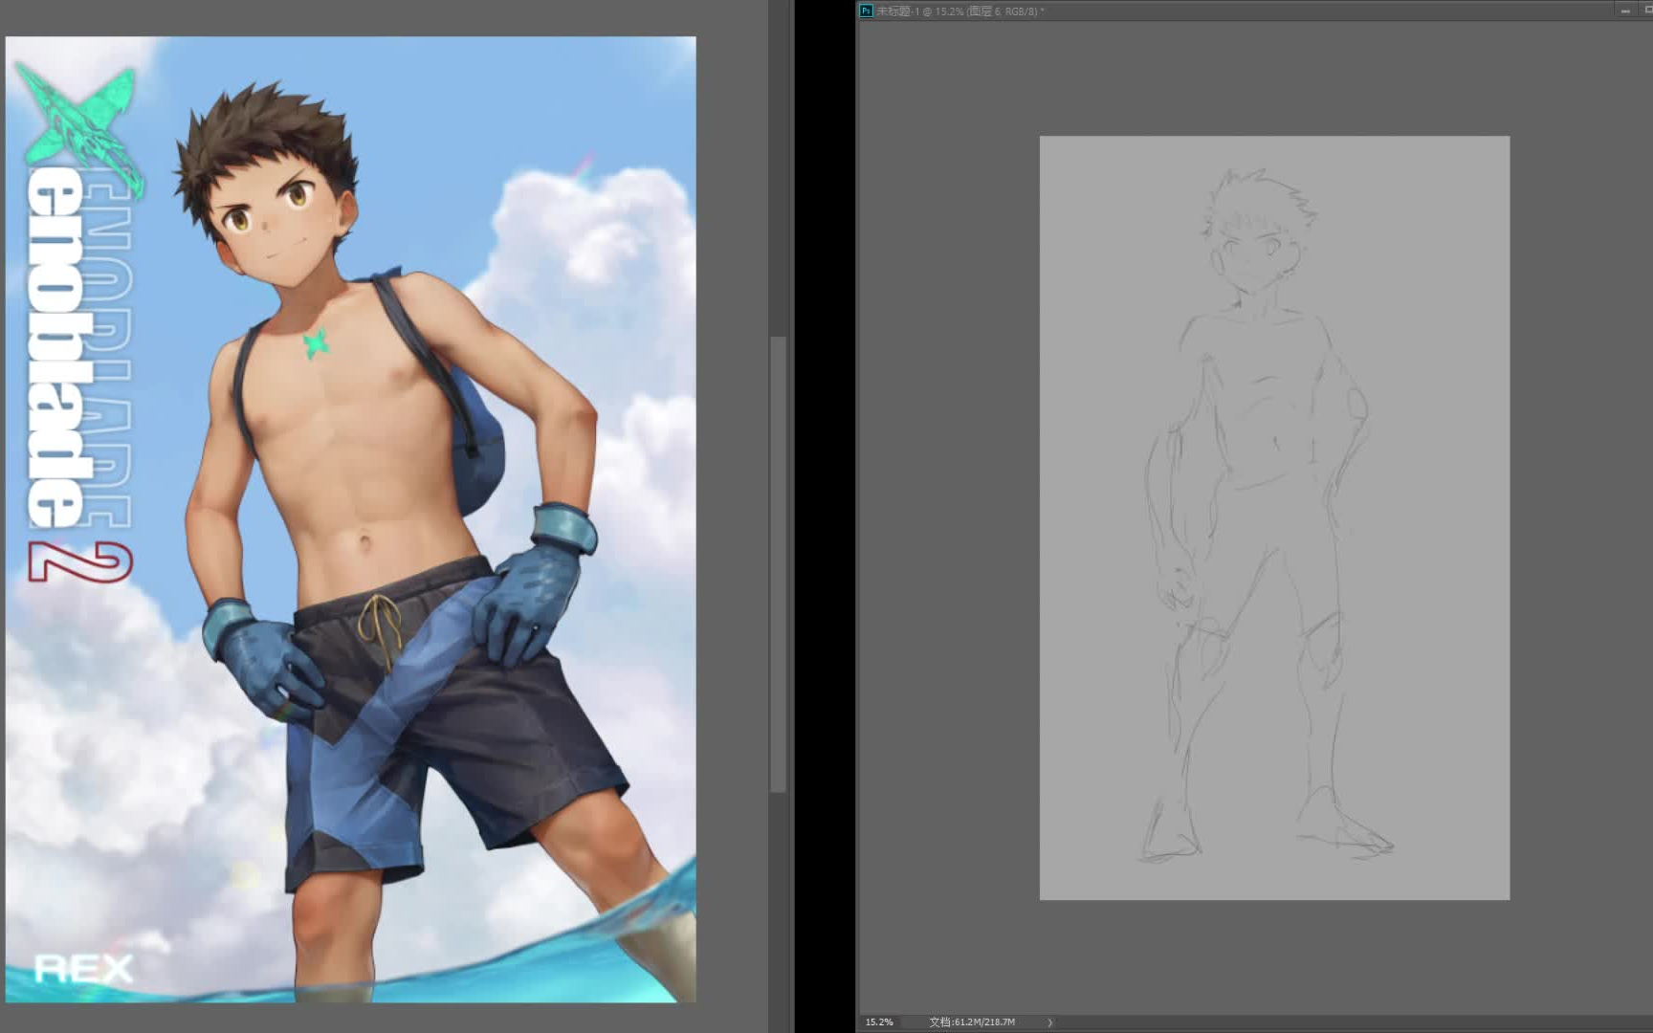This screenshot has width=1653, height=1033.
Task: Minimize the Photoshop document window
Action: click(1625, 11)
